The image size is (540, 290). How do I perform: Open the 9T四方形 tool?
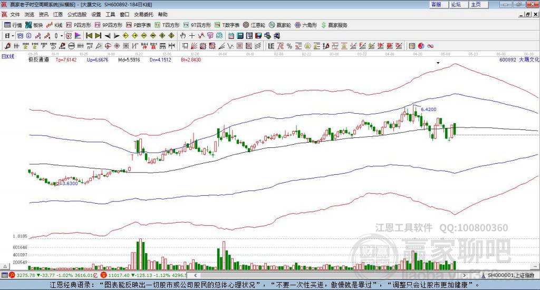point(197,25)
